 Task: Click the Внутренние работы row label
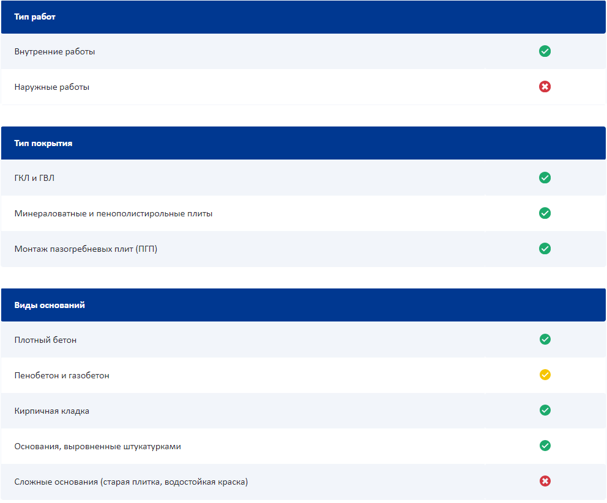pyautogui.click(x=54, y=52)
